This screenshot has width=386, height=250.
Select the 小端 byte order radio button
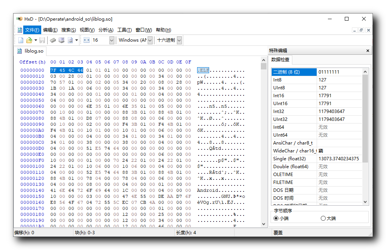click(x=275, y=218)
